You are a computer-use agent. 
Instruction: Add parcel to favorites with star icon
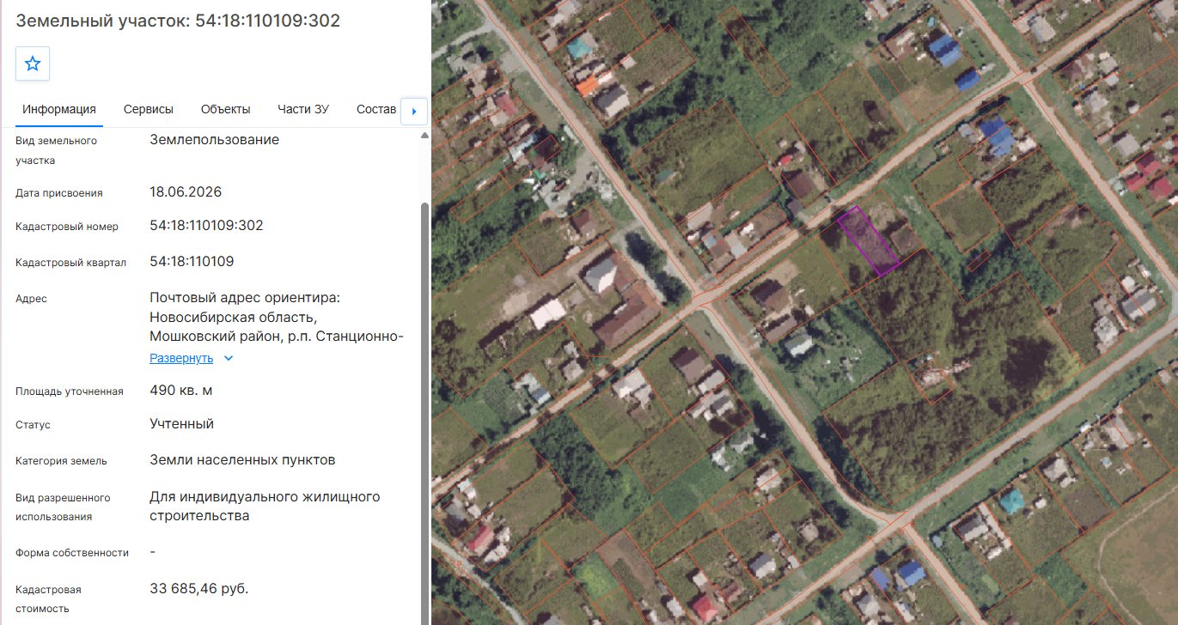point(33,64)
